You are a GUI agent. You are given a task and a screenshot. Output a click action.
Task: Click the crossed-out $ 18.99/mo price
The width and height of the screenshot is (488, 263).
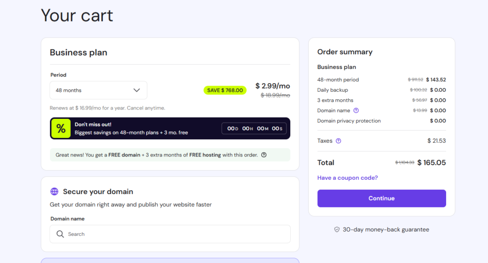point(275,95)
